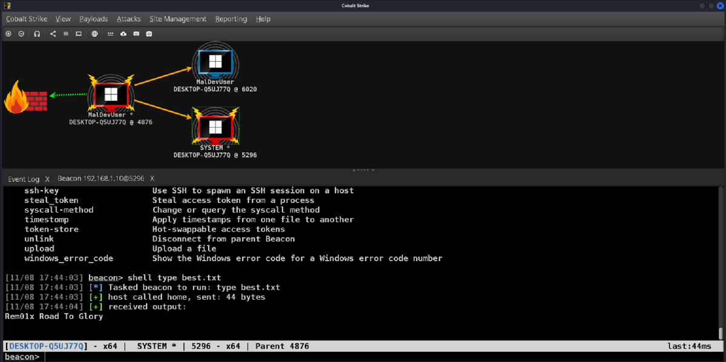Click the token-store command text
726x362 pixels.
tap(51, 229)
